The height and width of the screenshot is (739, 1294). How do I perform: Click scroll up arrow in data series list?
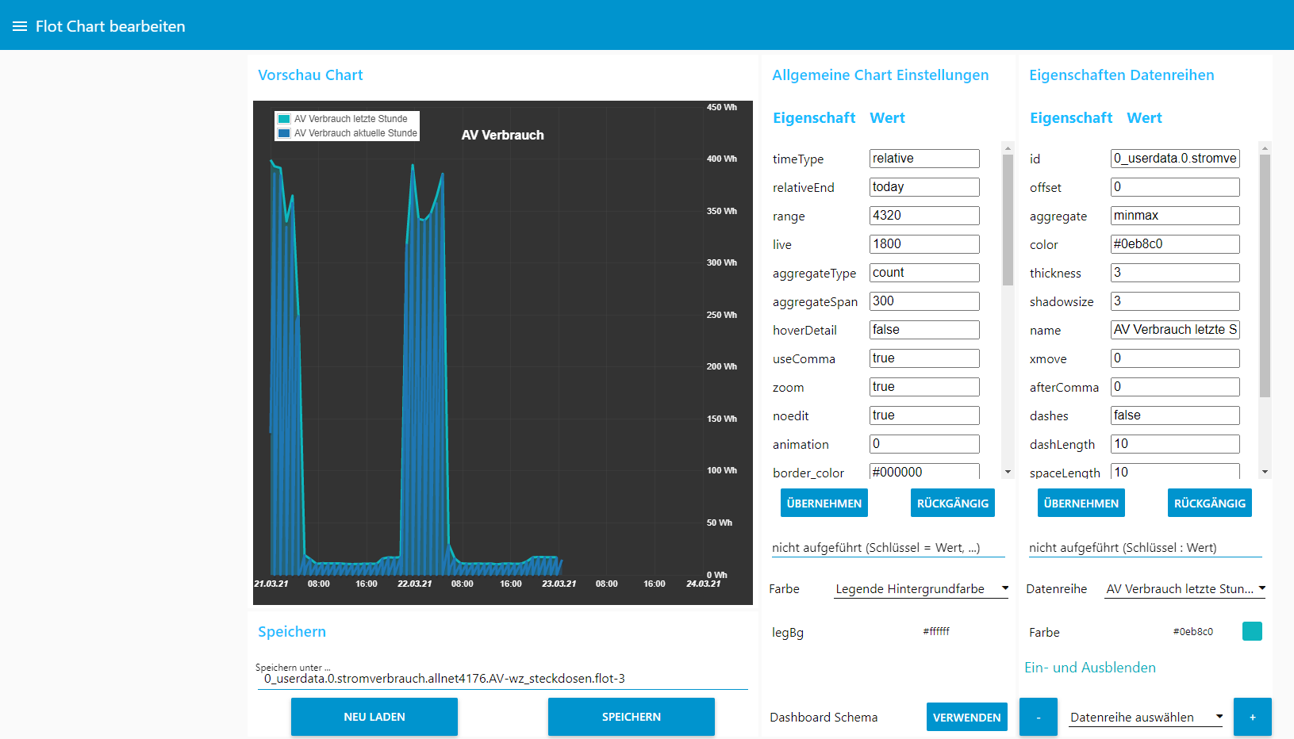1265,148
